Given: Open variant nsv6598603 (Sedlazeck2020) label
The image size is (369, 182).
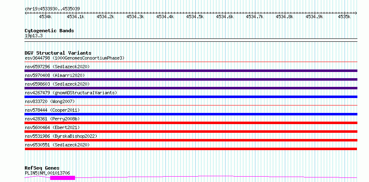Looking at the screenshot, I should pyautogui.click(x=57, y=84).
